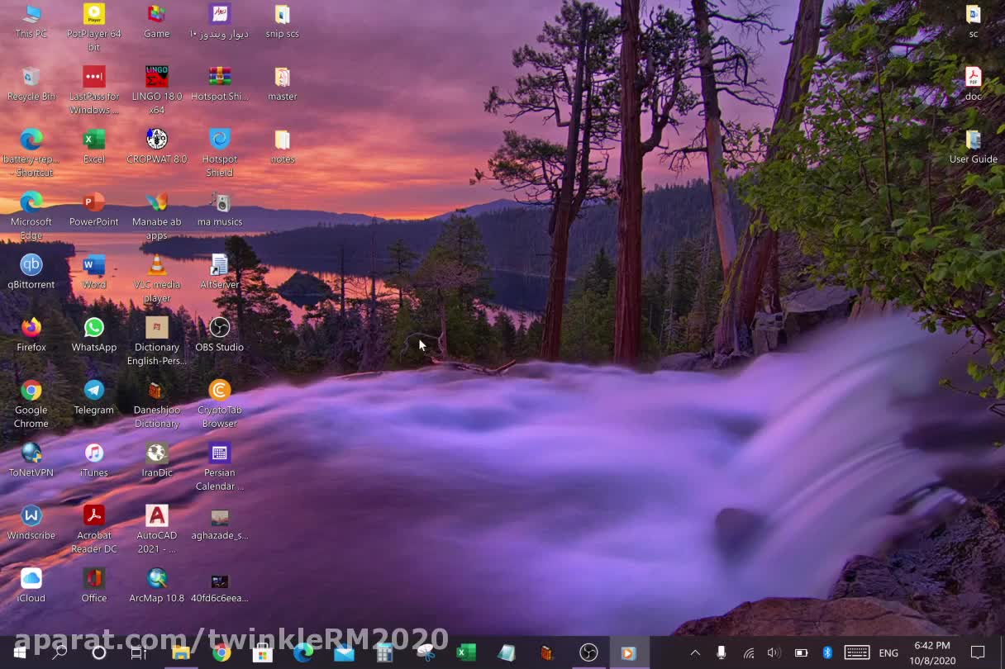Open the Acrobat Reader DC desktop shortcut
The width and height of the screenshot is (1005, 669).
click(94, 516)
